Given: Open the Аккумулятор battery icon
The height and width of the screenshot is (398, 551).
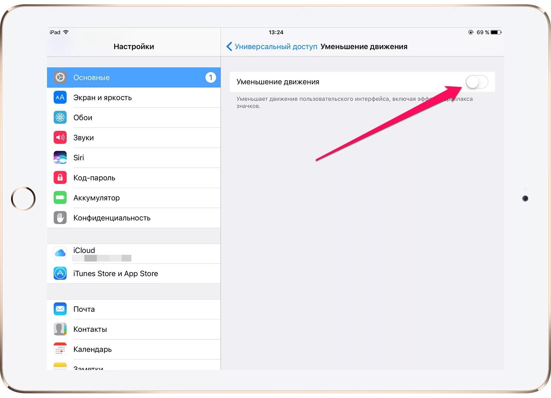Looking at the screenshot, I should pos(60,198).
